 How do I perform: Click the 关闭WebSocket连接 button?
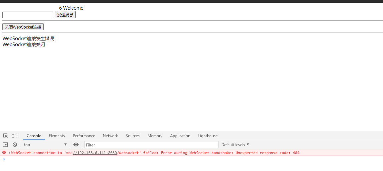tap(23, 27)
